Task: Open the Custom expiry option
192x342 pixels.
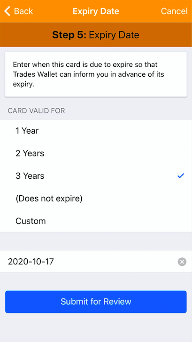Action: (96, 221)
